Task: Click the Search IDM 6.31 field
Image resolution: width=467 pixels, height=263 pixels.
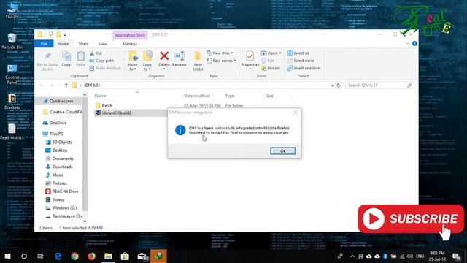Action: pyautogui.click(x=379, y=85)
